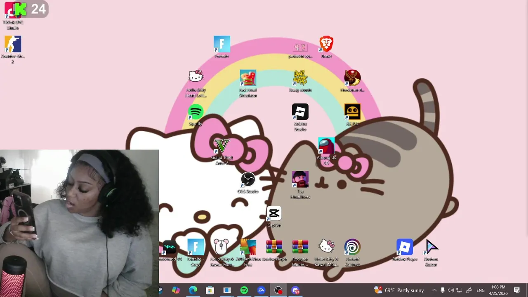Open Grand Theft Auto V shortcut
Screen dimensions: 528x297
pyautogui.click(x=222, y=151)
